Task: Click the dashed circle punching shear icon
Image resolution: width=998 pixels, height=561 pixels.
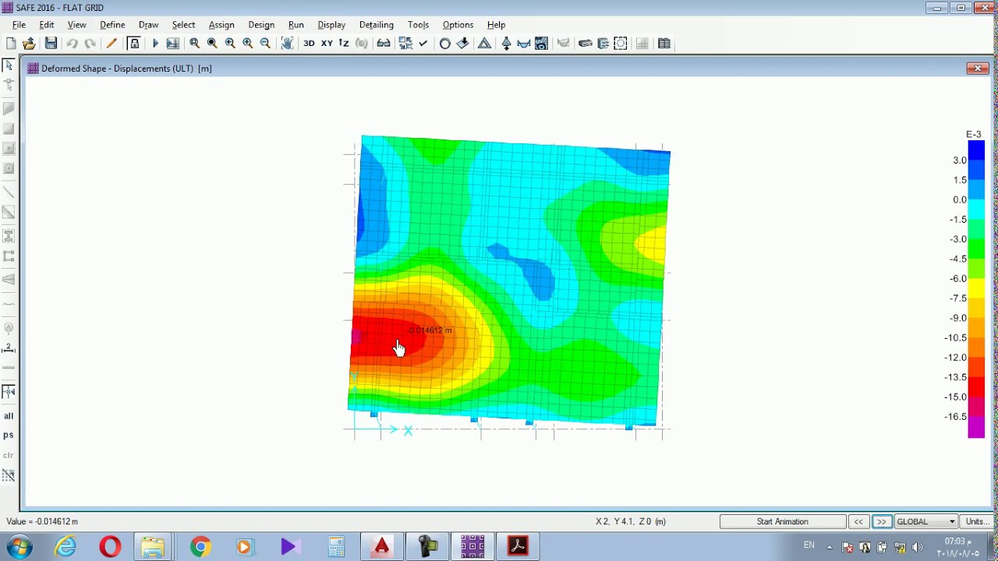Action: click(x=621, y=44)
